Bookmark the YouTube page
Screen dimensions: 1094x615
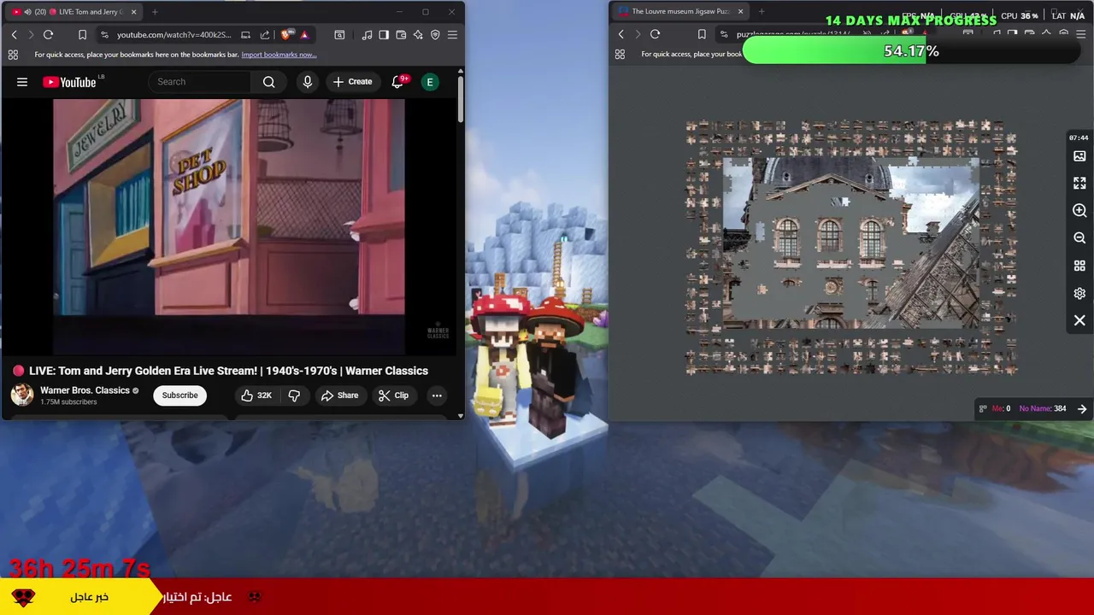click(82, 34)
